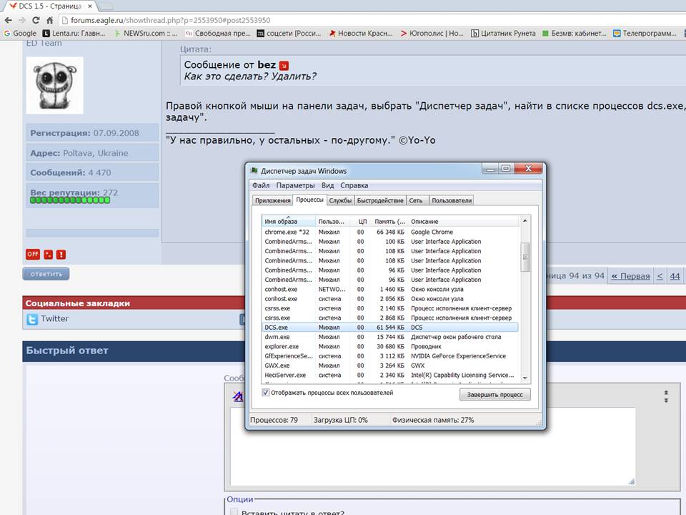Open the Google bookmark
The image size is (686, 515).
(20, 34)
